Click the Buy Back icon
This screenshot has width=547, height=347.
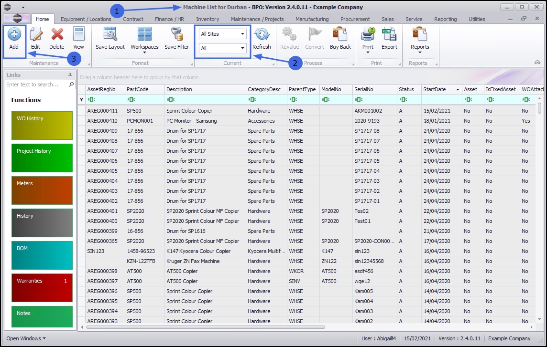[340, 35]
